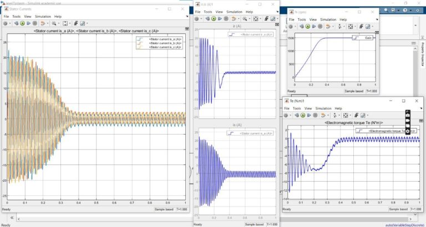Open triggers in Te (N.m)1 scope
426x227 pixels.
pos(356,115)
